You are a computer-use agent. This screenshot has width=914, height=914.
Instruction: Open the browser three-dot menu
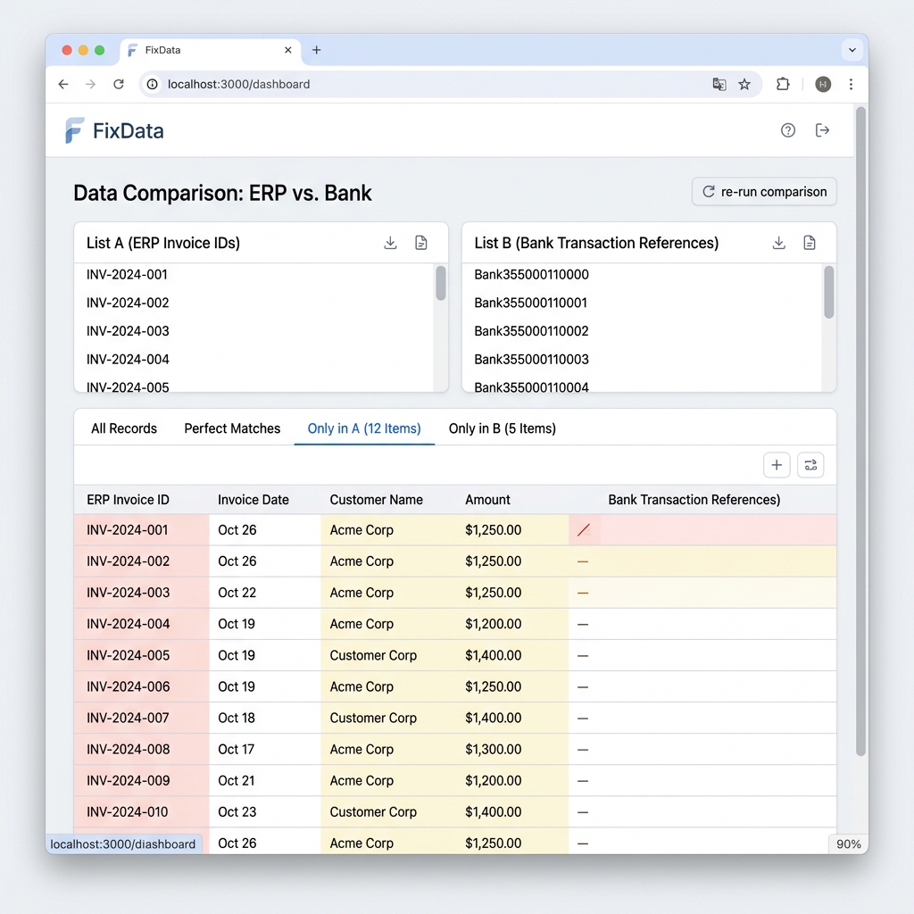pyautogui.click(x=851, y=85)
